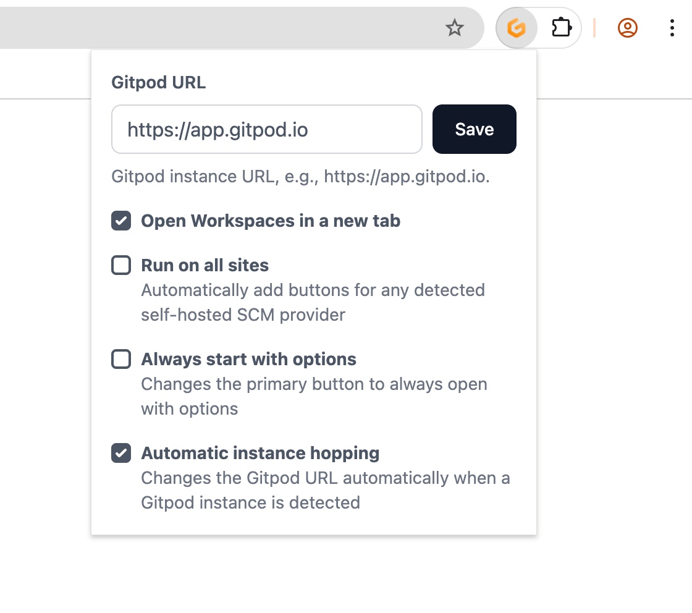The width and height of the screenshot is (692, 613).
Task: Click the Gitpod URL heading label
Action: tap(158, 83)
